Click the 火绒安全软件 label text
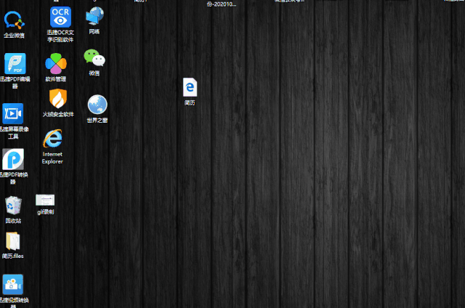Screen dimensions: 465x308 coord(58,114)
